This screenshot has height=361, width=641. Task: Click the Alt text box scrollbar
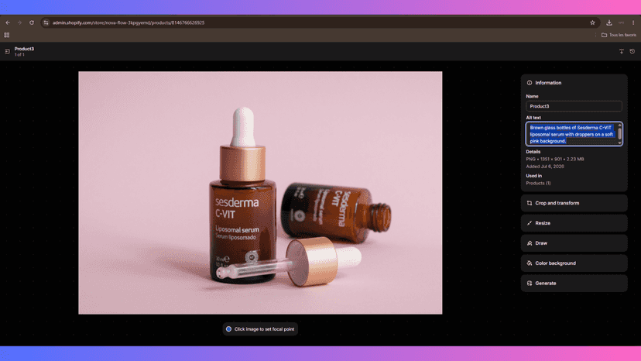pos(620,134)
